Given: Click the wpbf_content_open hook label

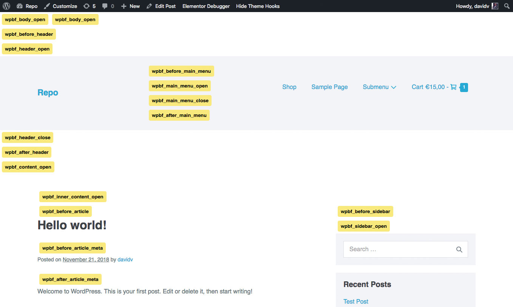Looking at the screenshot, I should (28, 167).
